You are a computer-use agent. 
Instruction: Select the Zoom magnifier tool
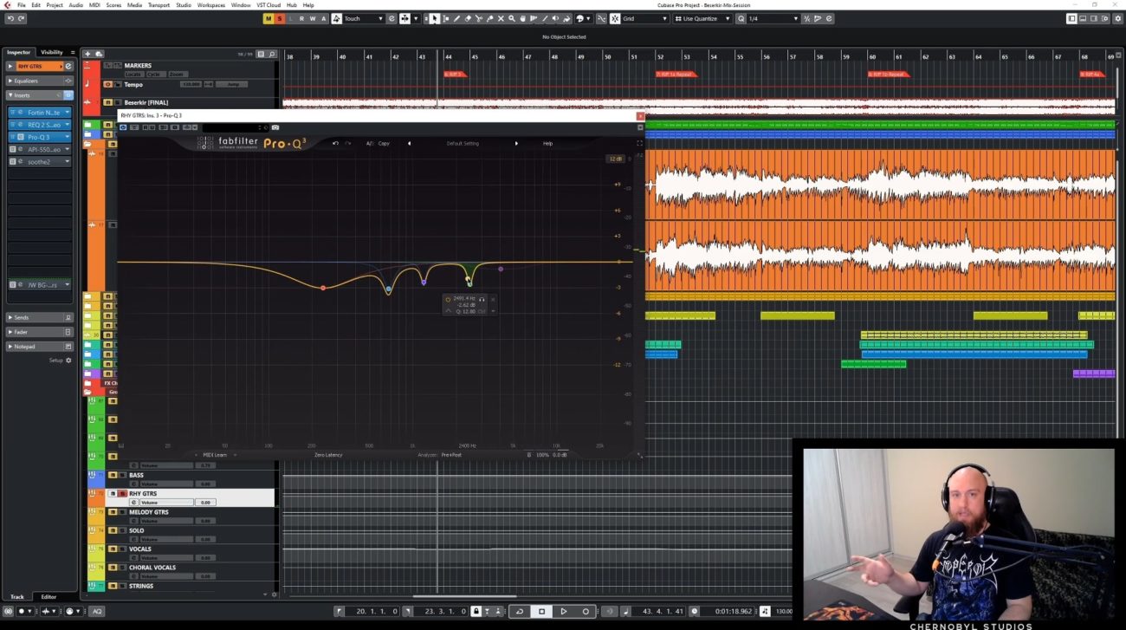click(513, 18)
